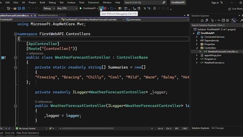
Task: Open the Project menu
Action: (32, 3)
